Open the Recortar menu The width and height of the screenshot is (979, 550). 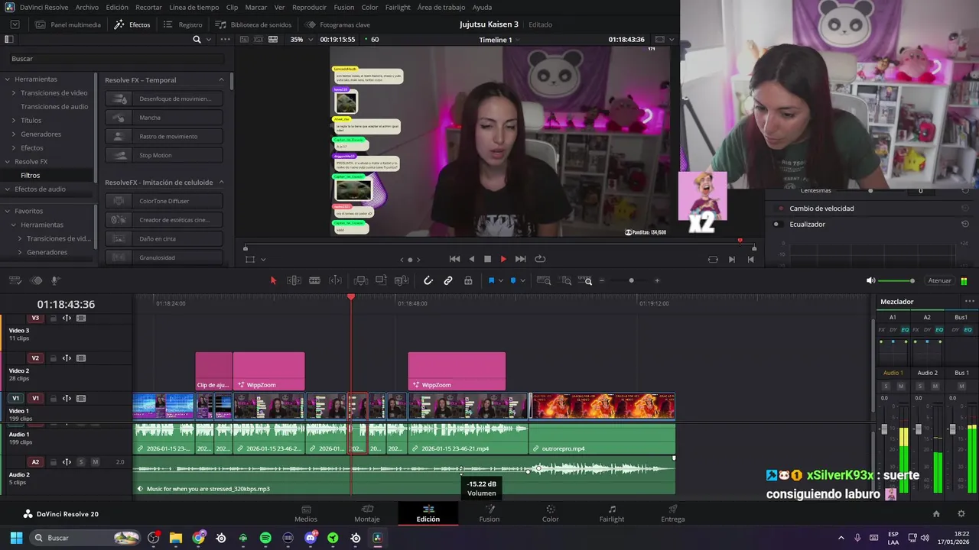[x=148, y=7]
